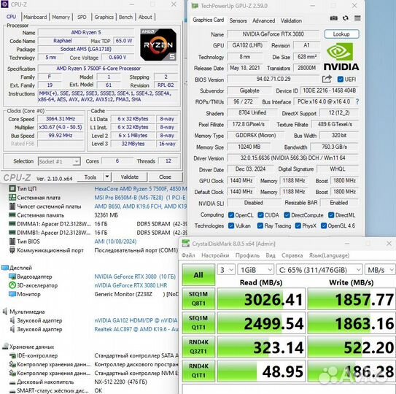This screenshot has height=394, width=396.
Task: Toggle DirectML checkbox
Action: click(331, 215)
